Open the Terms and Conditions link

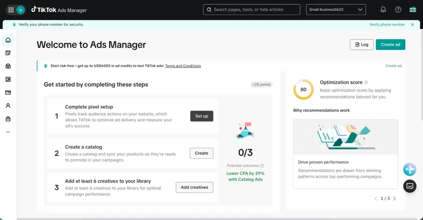pos(183,66)
